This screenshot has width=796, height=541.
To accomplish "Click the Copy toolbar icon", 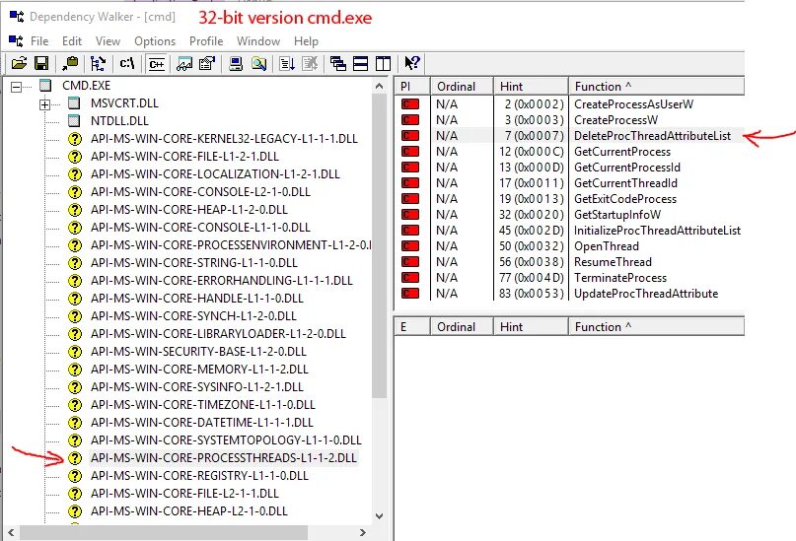I will 70,63.
